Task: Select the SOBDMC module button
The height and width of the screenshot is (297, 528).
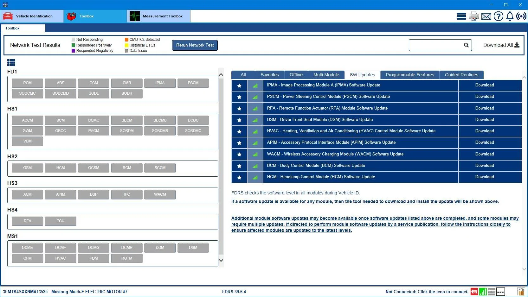Action: pos(193,131)
